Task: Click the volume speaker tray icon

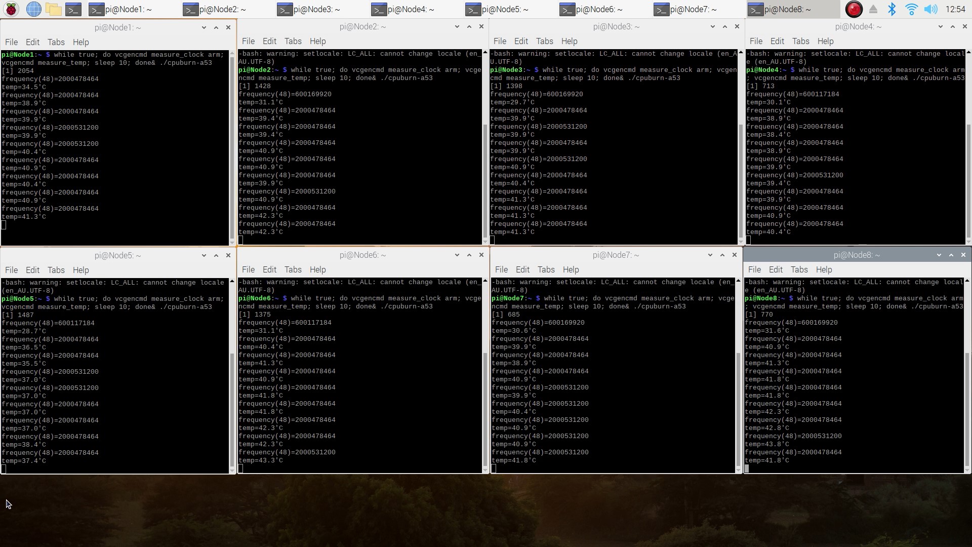Action: 930,9
